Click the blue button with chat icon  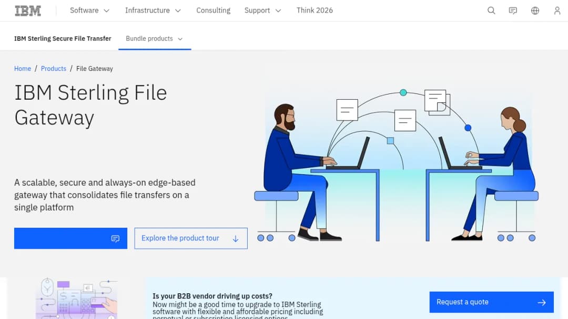point(70,238)
